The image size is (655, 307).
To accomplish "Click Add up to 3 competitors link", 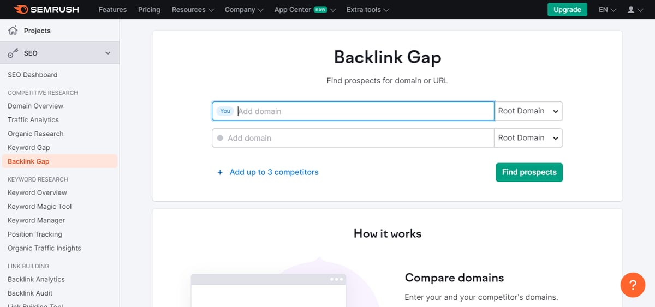I will tap(274, 172).
